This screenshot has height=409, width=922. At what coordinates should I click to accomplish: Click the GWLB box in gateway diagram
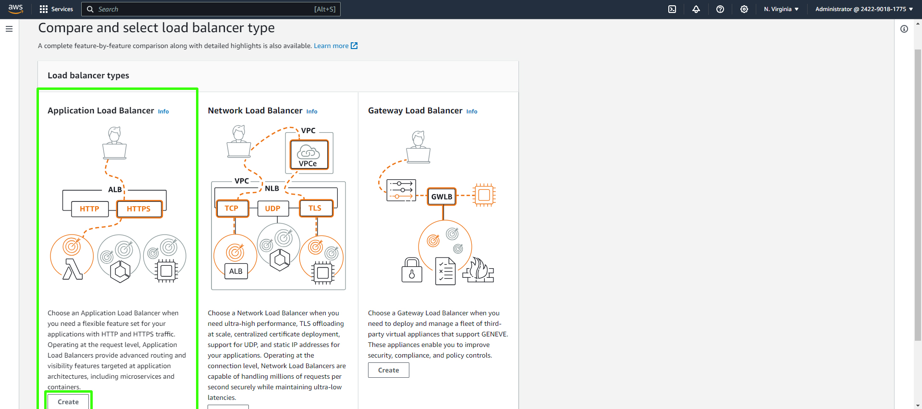click(x=442, y=197)
